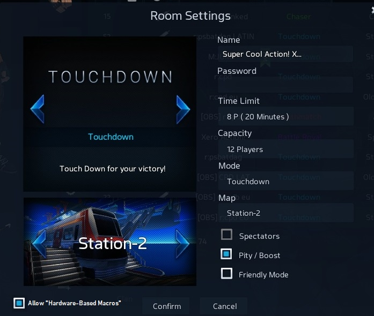Screen dimensions: 374x316
Task: Click the left arrow for previous game mode
Action: (38, 109)
